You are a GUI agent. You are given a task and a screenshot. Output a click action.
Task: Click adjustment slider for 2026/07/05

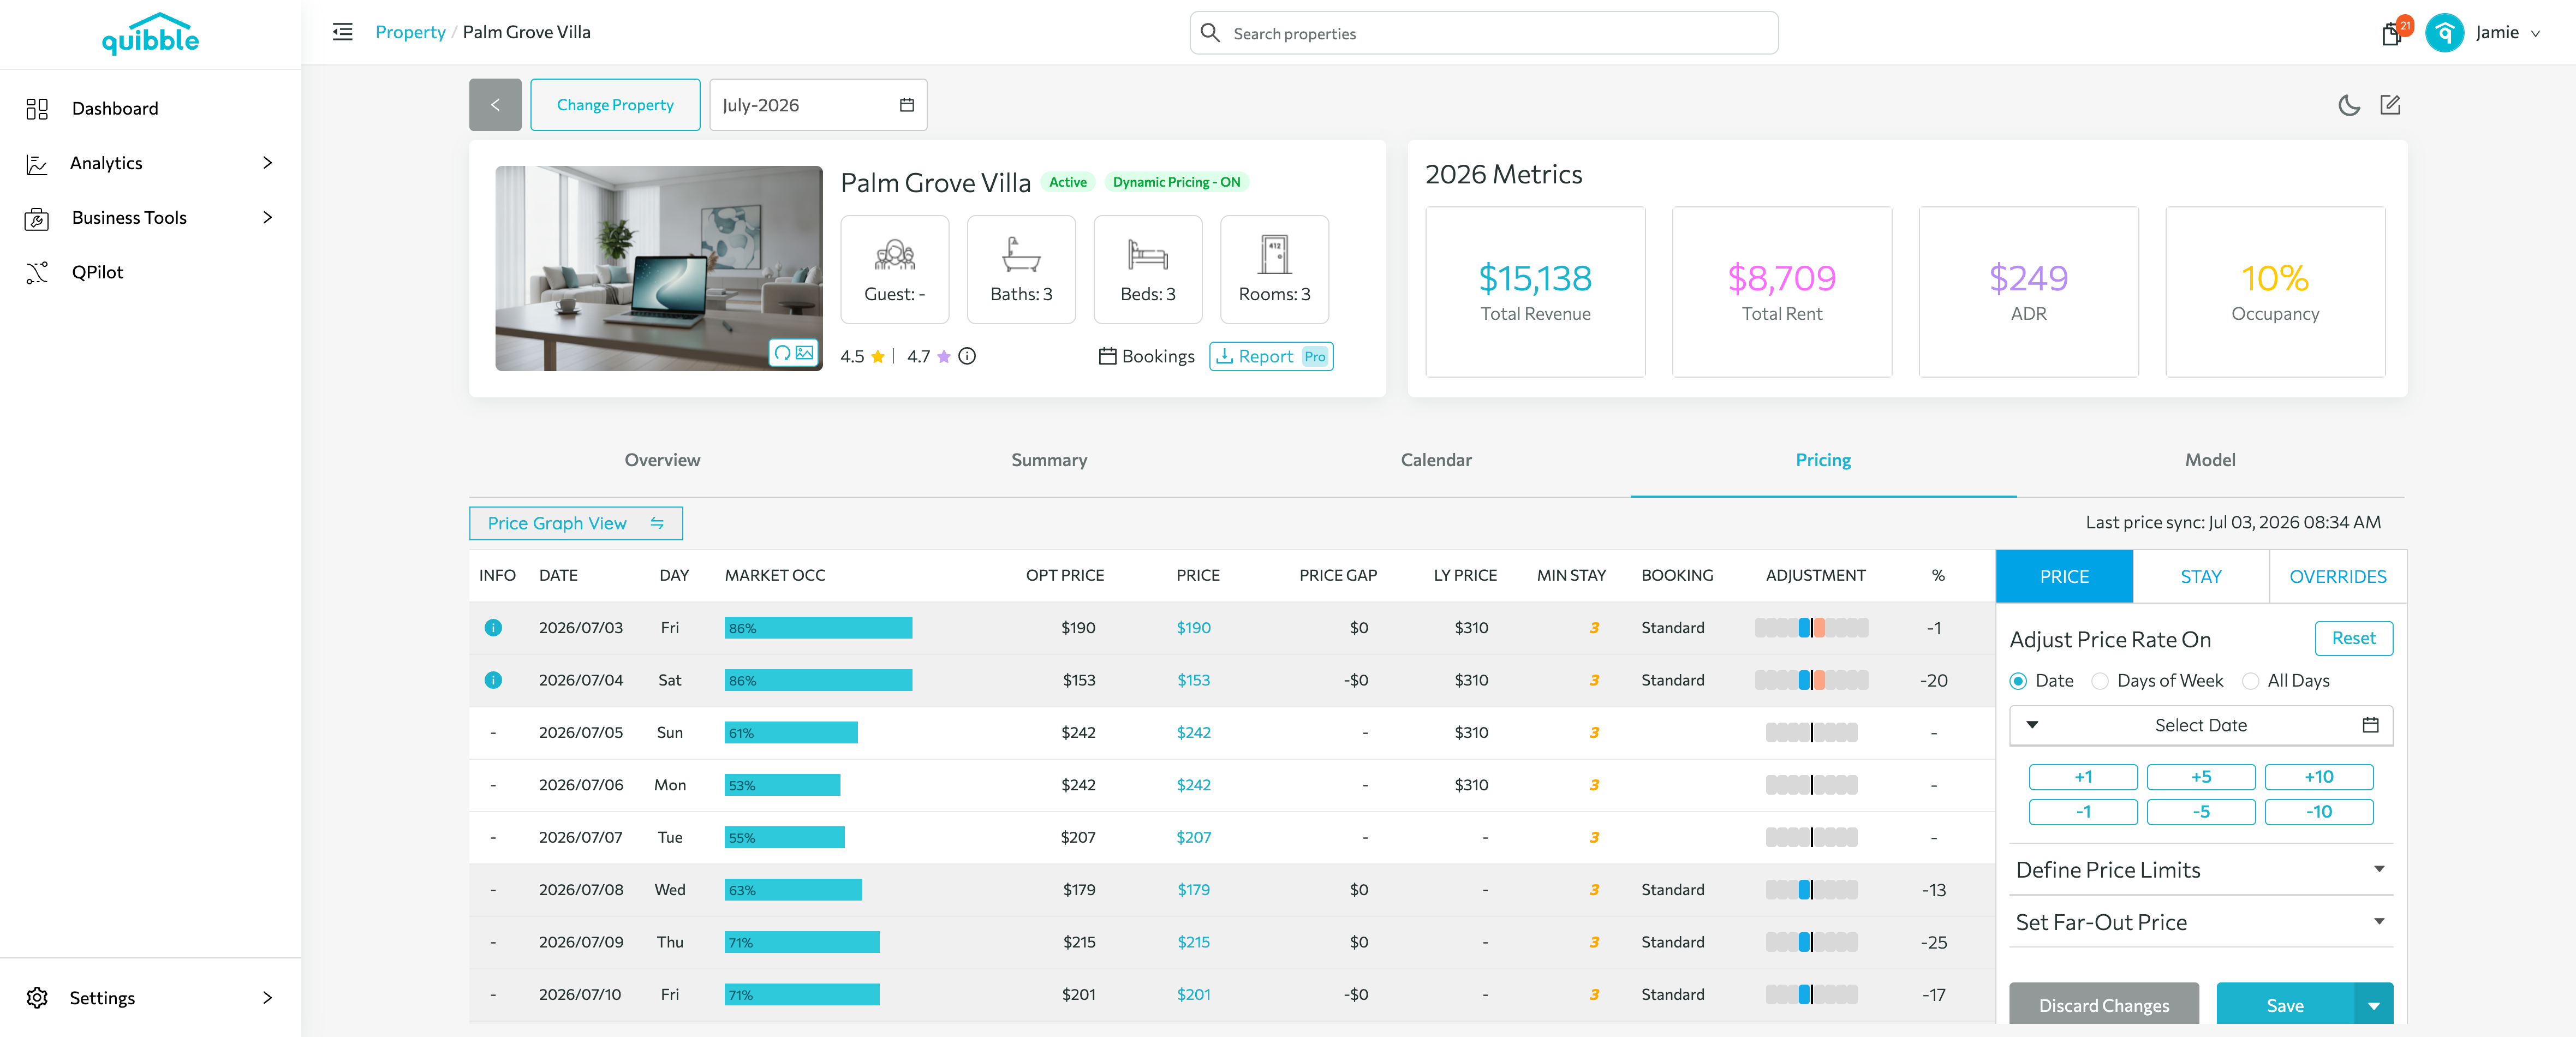(1811, 733)
